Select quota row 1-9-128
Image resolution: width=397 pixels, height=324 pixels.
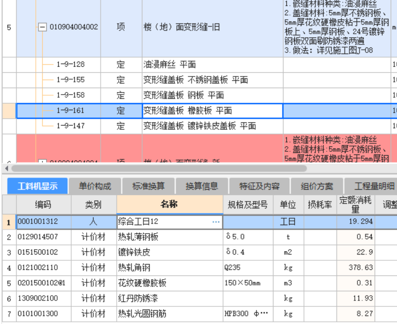[71, 65]
